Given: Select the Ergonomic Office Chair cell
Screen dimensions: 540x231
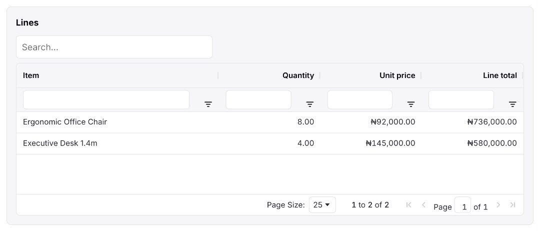Looking at the screenshot, I should 117,122.
